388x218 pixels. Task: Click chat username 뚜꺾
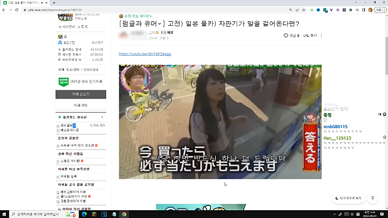pyautogui.click(x=327, y=115)
